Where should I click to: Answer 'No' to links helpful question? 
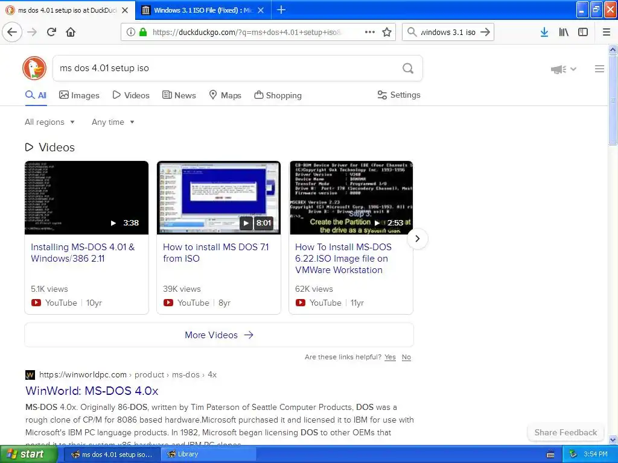point(406,357)
